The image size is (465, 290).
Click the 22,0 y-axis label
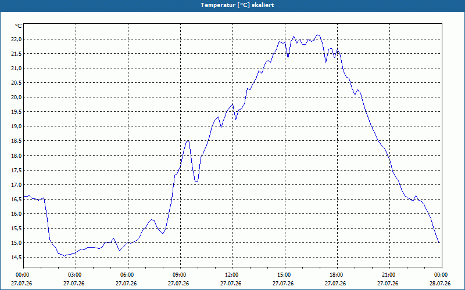(x=17, y=39)
